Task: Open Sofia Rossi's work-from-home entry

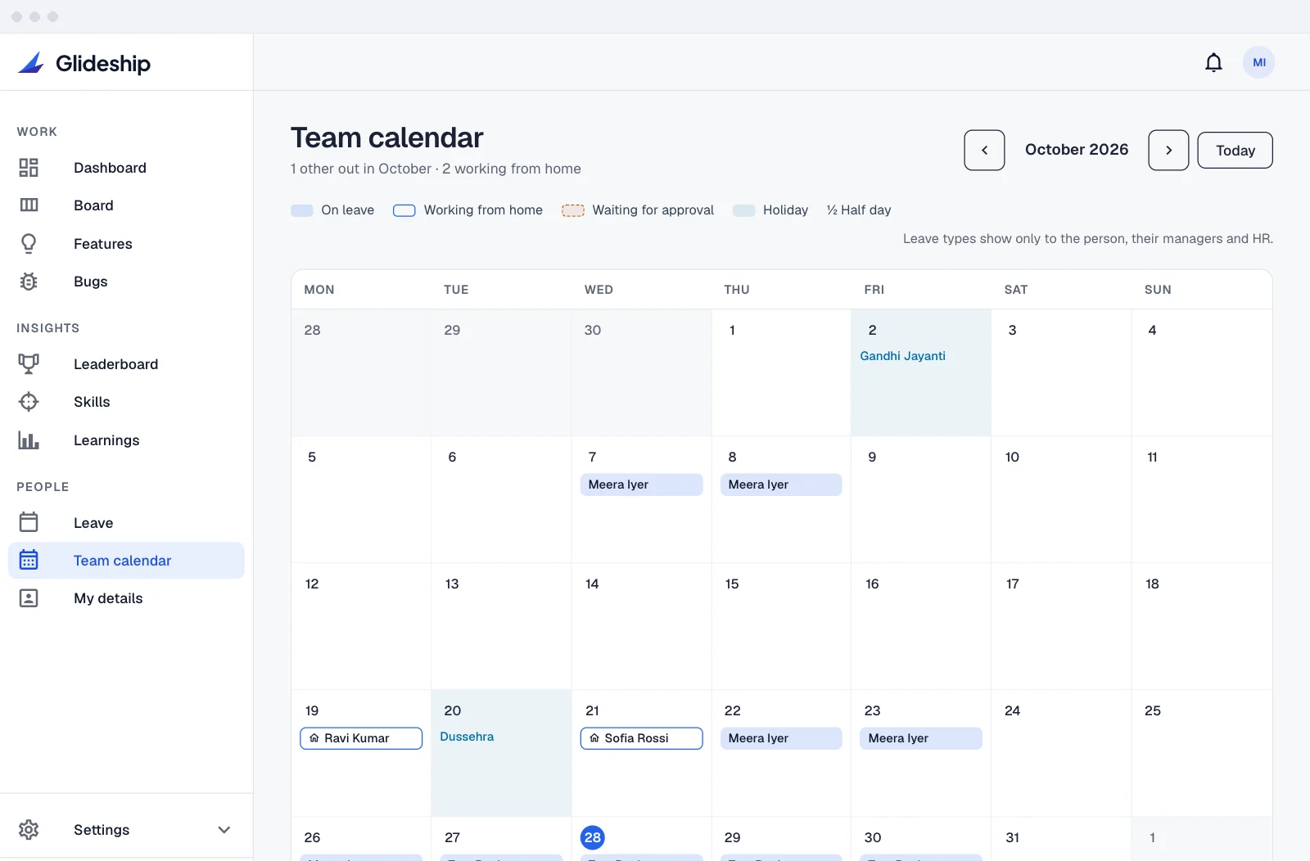Action: click(641, 738)
